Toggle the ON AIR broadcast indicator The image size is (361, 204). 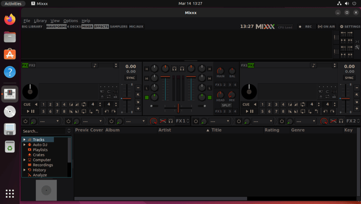[326, 26]
